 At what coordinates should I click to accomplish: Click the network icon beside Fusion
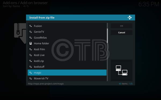pos(31,26)
